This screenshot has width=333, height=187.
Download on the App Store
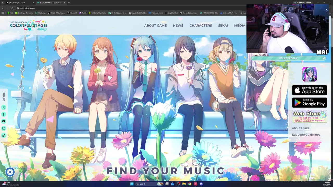point(309,90)
